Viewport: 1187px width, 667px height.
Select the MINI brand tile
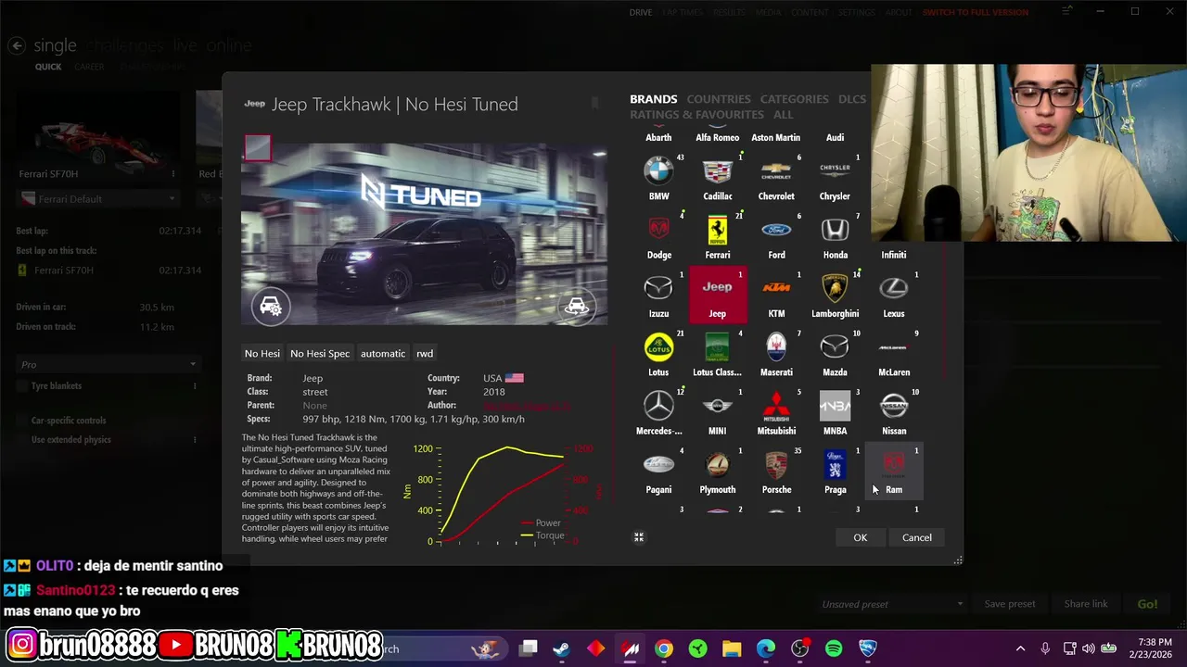coord(717,411)
